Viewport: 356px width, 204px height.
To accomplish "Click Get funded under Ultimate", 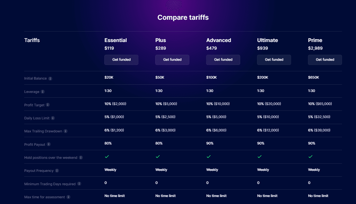I will (274, 60).
